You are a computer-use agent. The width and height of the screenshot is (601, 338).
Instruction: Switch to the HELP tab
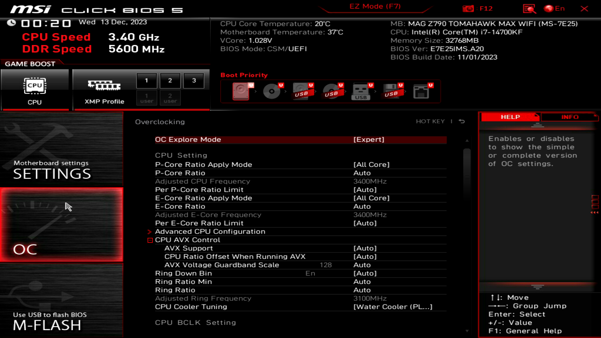(x=510, y=117)
